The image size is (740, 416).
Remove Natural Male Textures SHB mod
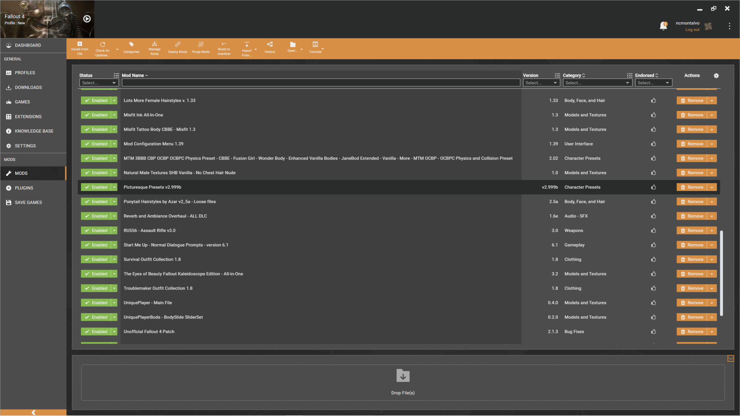(692, 173)
